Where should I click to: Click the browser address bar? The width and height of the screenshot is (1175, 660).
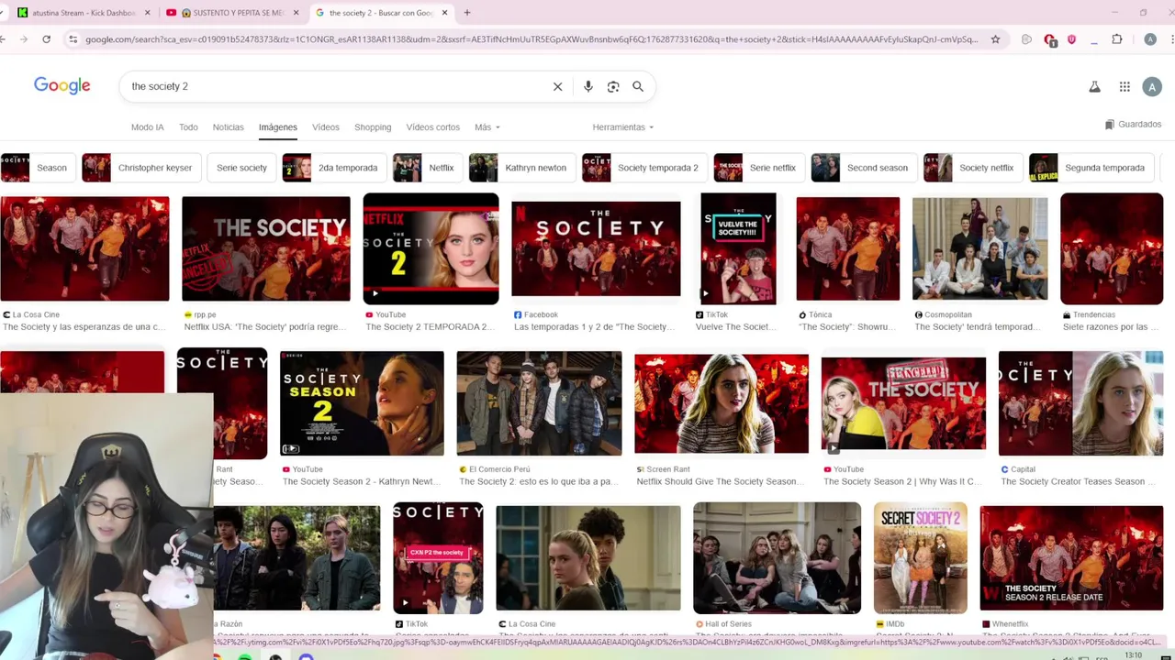tap(531, 39)
